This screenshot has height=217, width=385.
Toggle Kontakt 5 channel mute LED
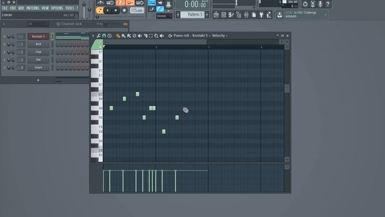[x=4, y=37]
